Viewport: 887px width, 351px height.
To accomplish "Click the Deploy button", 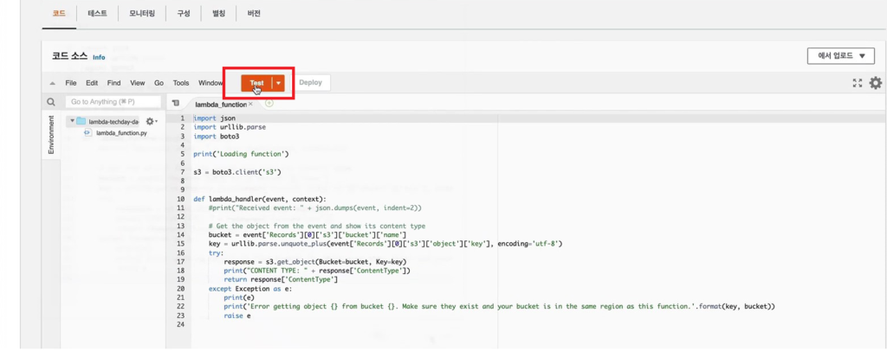I will pyautogui.click(x=310, y=82).
